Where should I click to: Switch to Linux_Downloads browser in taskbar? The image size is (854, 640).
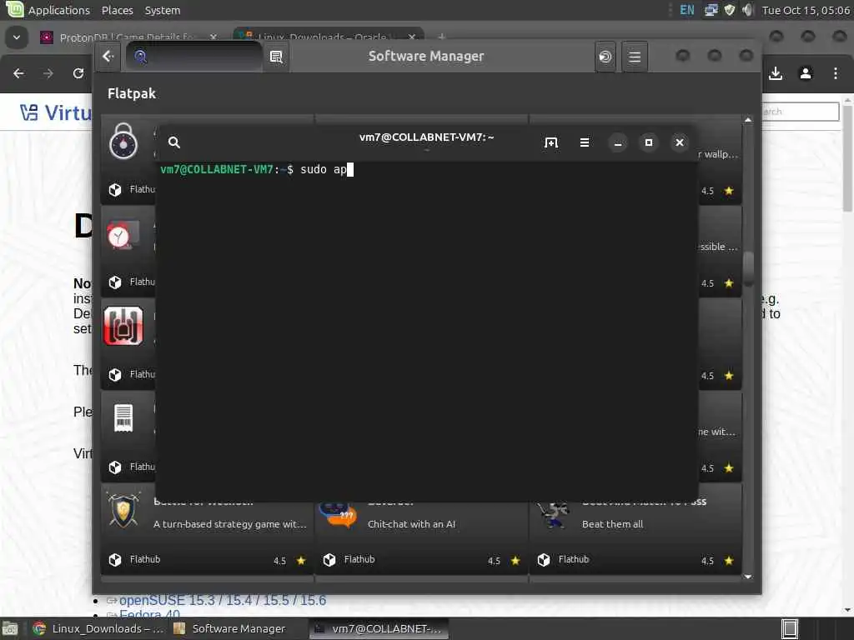click(97, 628)
